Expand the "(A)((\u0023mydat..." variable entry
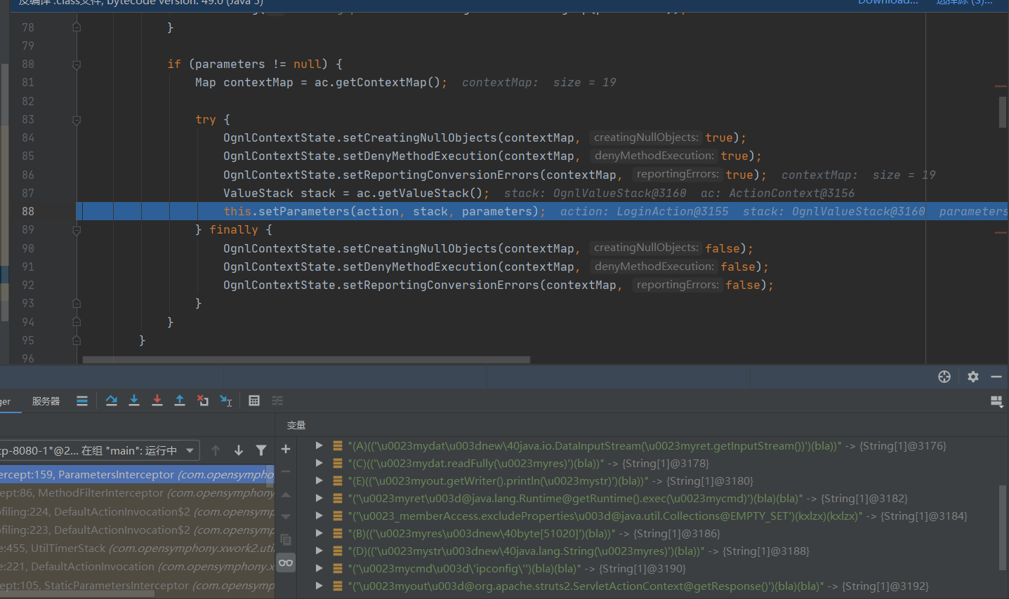This screenshot has height=599, width=1009. (319, 445)
